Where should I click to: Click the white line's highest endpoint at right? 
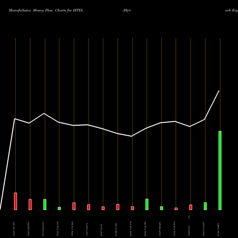219,91
